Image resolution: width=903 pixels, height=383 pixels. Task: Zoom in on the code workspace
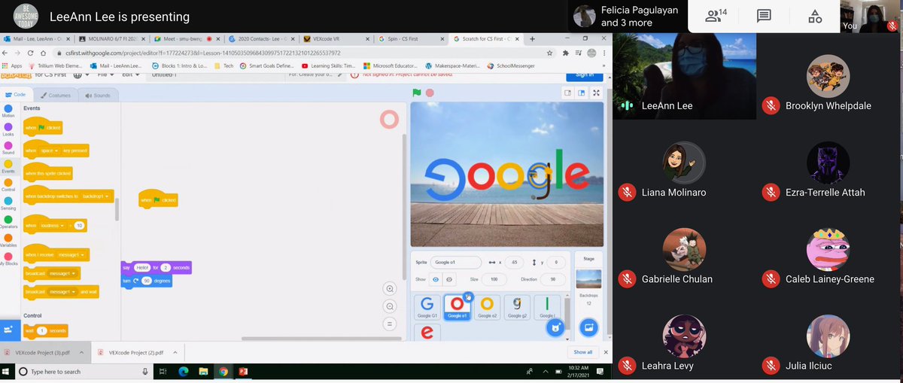coord(389,289)
